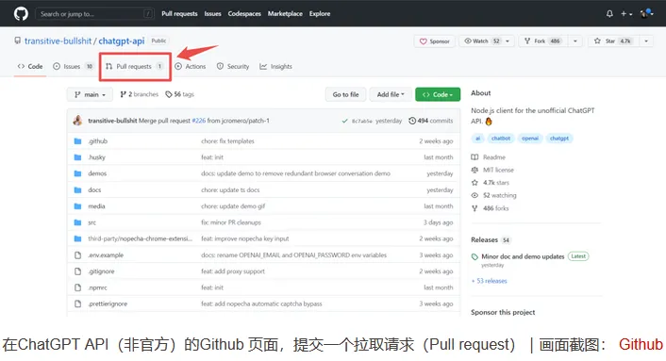Expand the Watch options dropdown arrow
Viewport: 666px width, 361px height.
pos(508,41)
